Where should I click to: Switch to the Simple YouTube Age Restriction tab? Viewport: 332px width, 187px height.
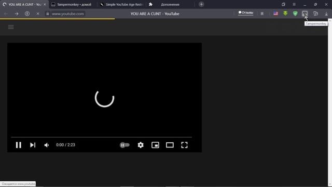[x=122, y=5]
